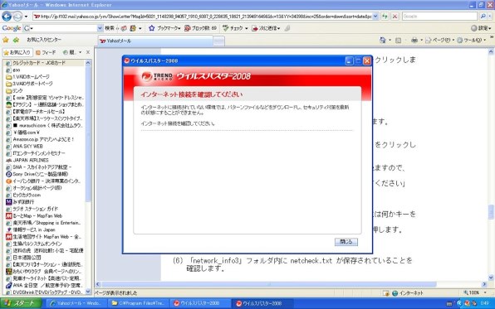Click the search magnifier icon
This screenshot has width=495, height=309.
(483, 17)
